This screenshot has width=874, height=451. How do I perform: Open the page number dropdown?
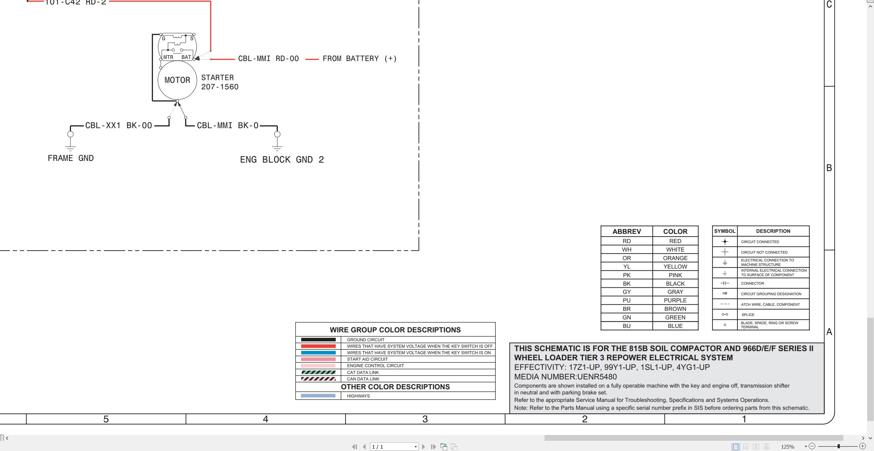point(415,447)
